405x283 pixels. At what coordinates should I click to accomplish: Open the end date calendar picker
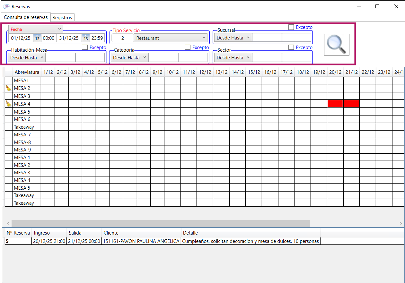click(86, 38)
